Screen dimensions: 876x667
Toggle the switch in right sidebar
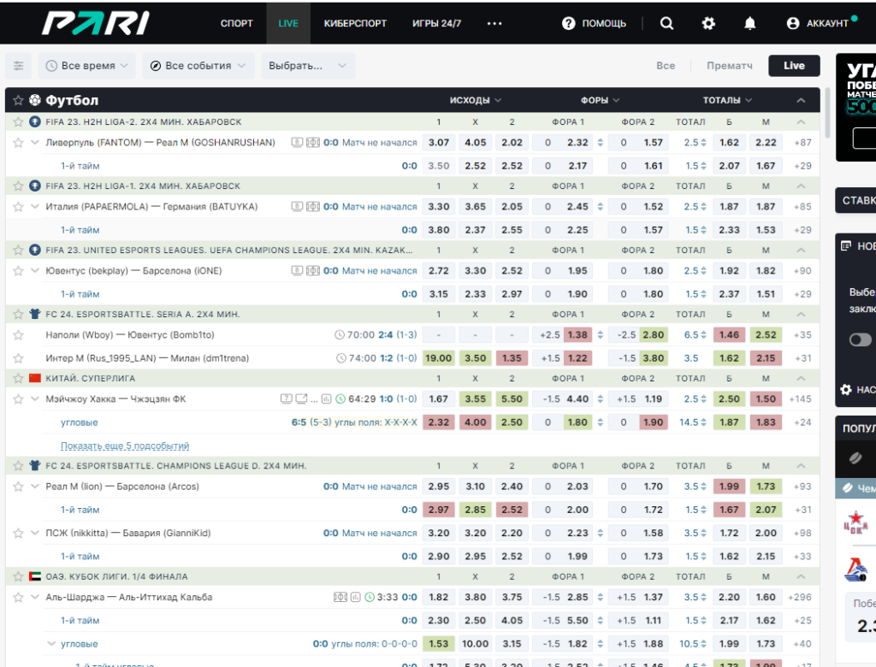pyautogui.click(x=861, y=339)
